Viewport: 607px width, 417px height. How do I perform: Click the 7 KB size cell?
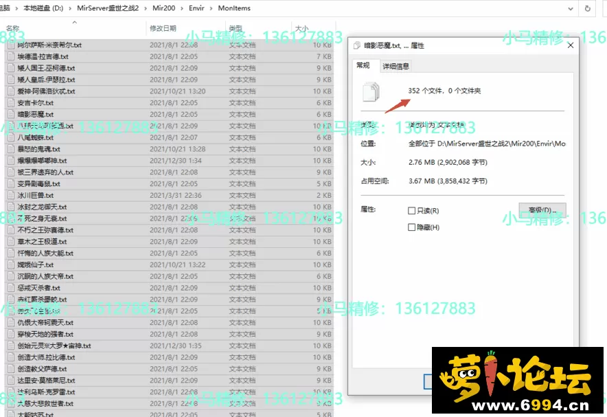(324, 56)
